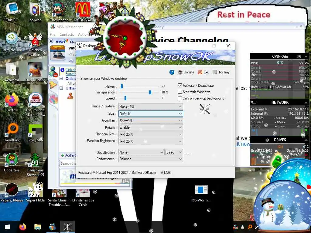Open the This PC desktop icon
This screenshot has height=233, width=311.
click(12, 12)
